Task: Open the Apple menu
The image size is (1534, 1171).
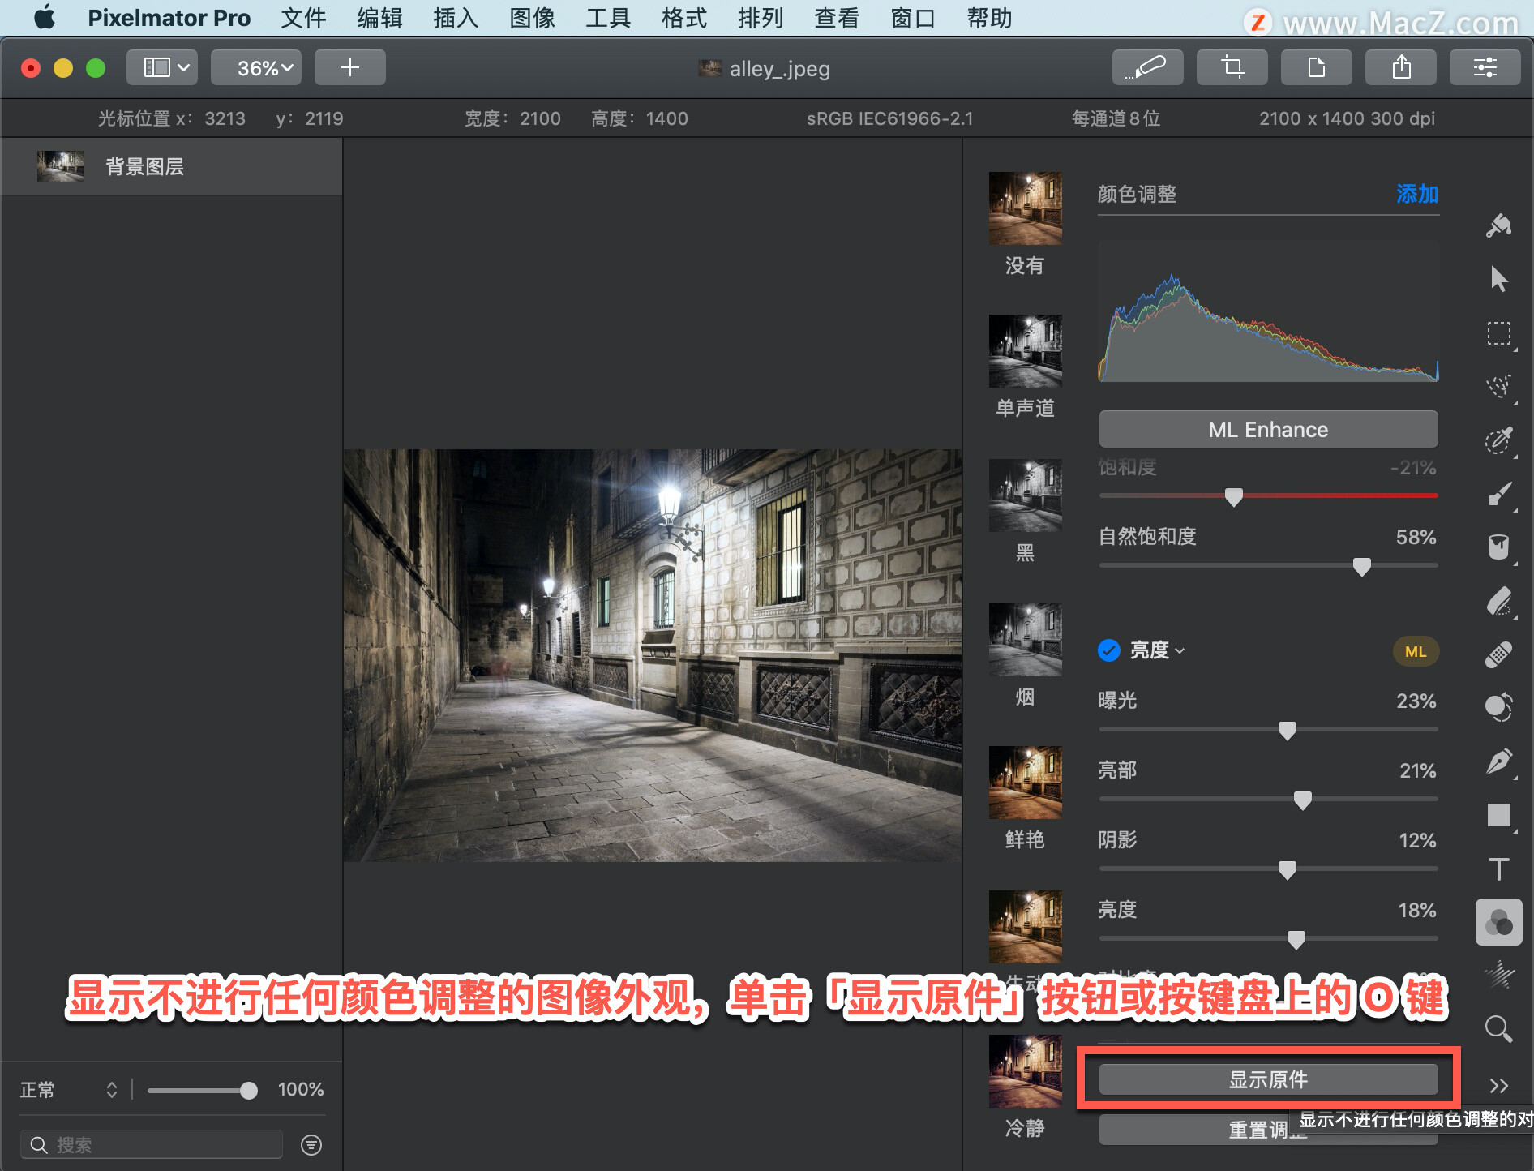Action: pos(45,18)
